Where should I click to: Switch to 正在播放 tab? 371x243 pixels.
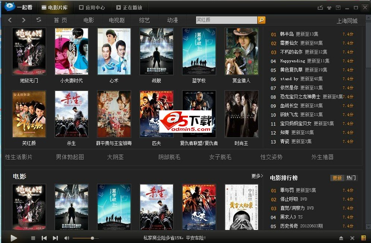click(129, 7)
